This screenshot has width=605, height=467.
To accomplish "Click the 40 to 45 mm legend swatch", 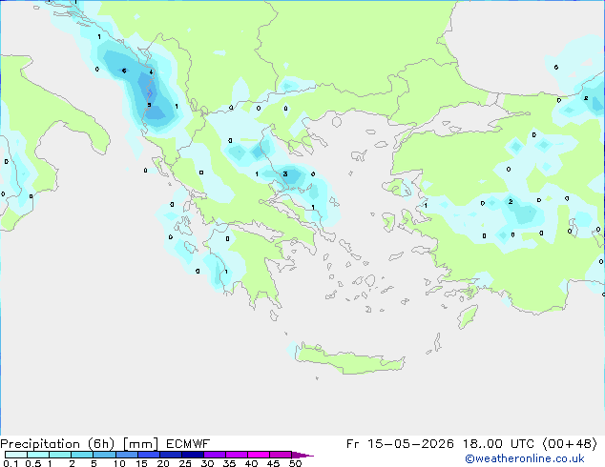I will pyautogui.click(x=259, y=455).
